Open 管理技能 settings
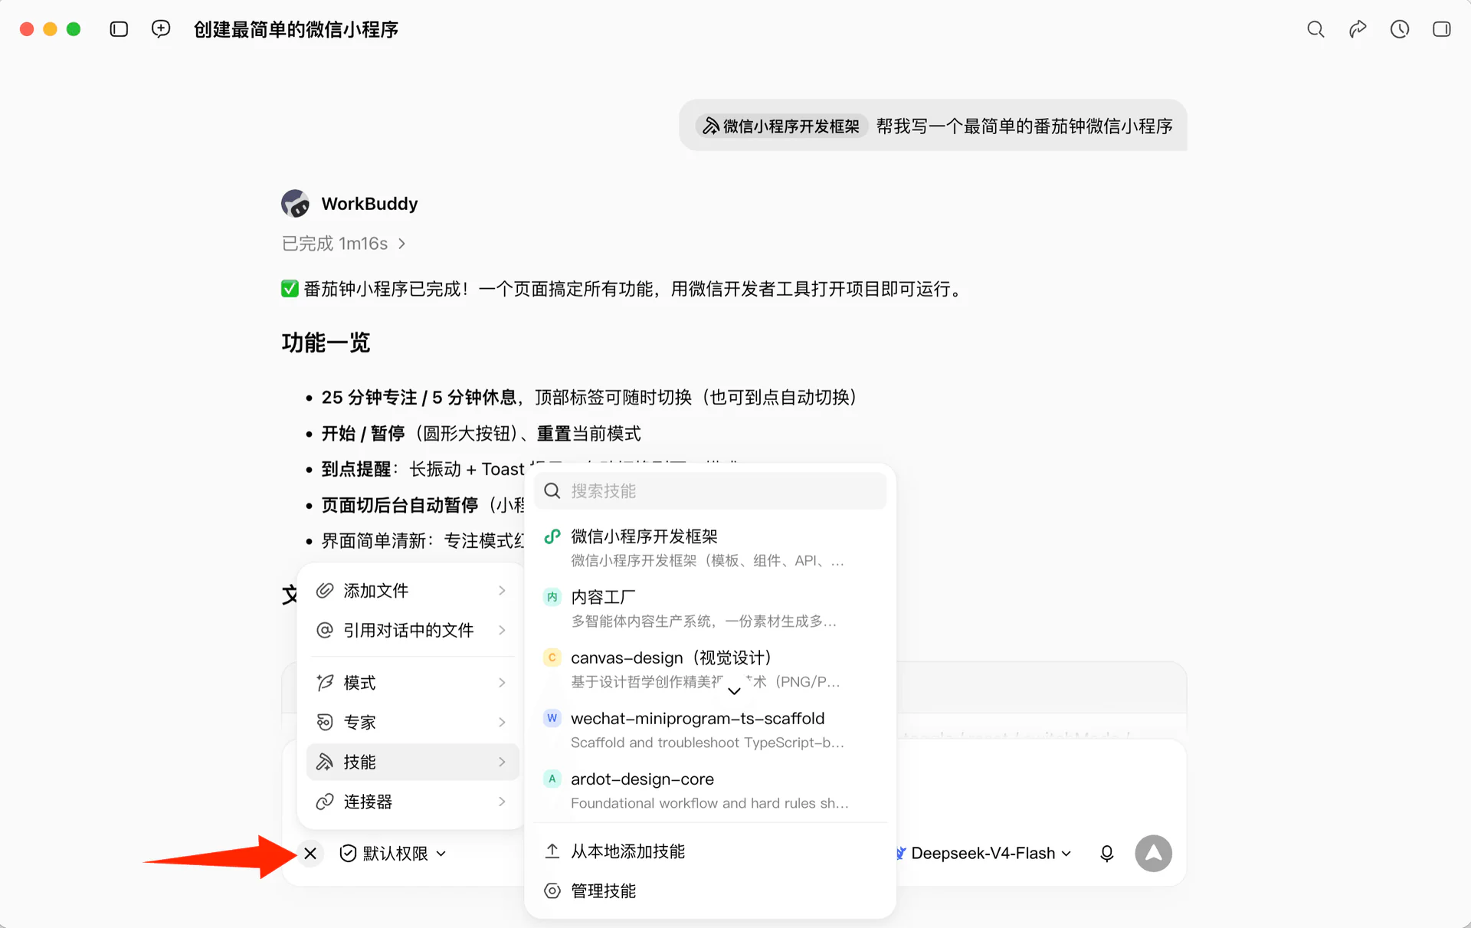Image resolution: width=1471 pixels, height=928 pixels. click(710, 891)
